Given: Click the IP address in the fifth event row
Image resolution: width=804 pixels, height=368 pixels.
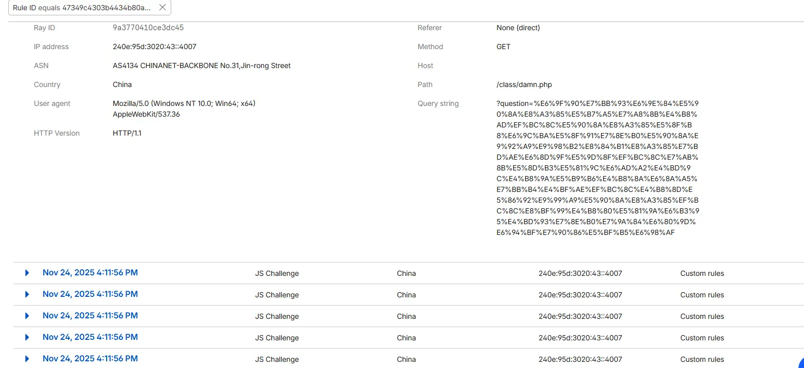Looking at the screenshot, I should point(580,359).
